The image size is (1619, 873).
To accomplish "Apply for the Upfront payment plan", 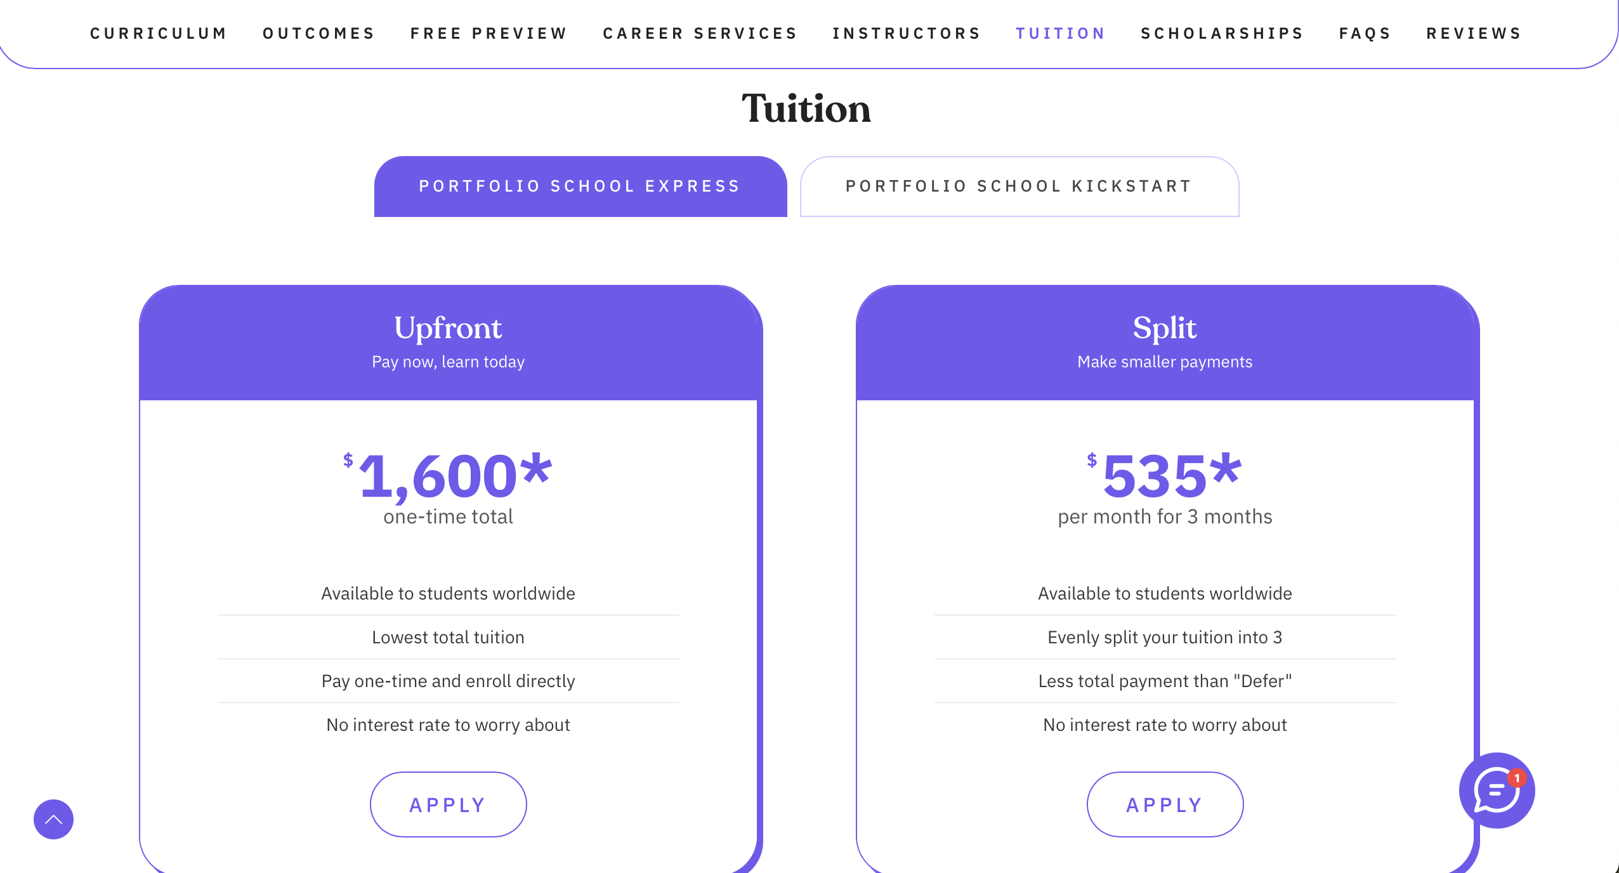I will pyautogui.click(x=448, y=804).
